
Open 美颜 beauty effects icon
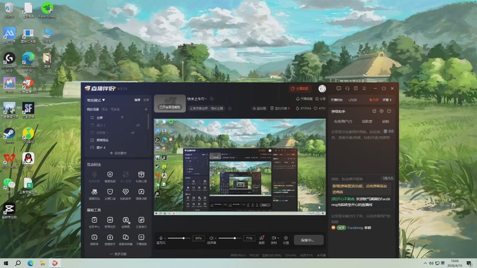261,238
